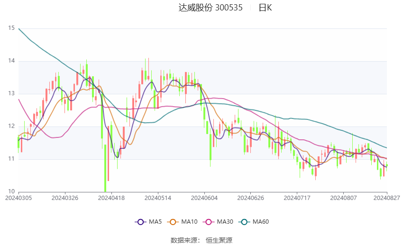Click the 日K label in the title
403x245 pixels.
pos(265,8)
